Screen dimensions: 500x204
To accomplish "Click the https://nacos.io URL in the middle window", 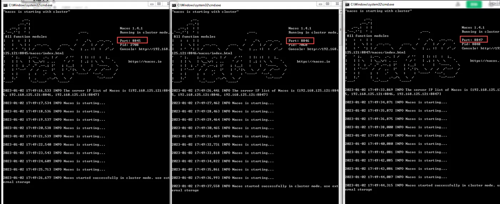I will coord(314,62).
